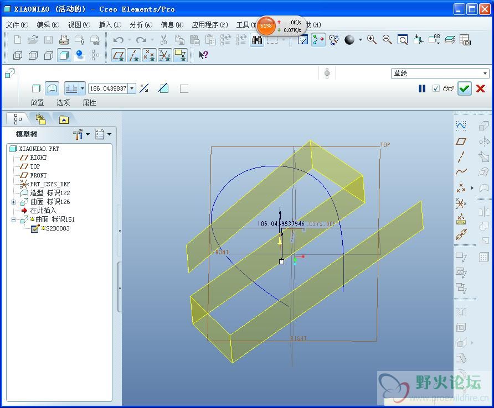Open the 选项 panel
This screenshot has height=408, width=494.
pos(63,102)
